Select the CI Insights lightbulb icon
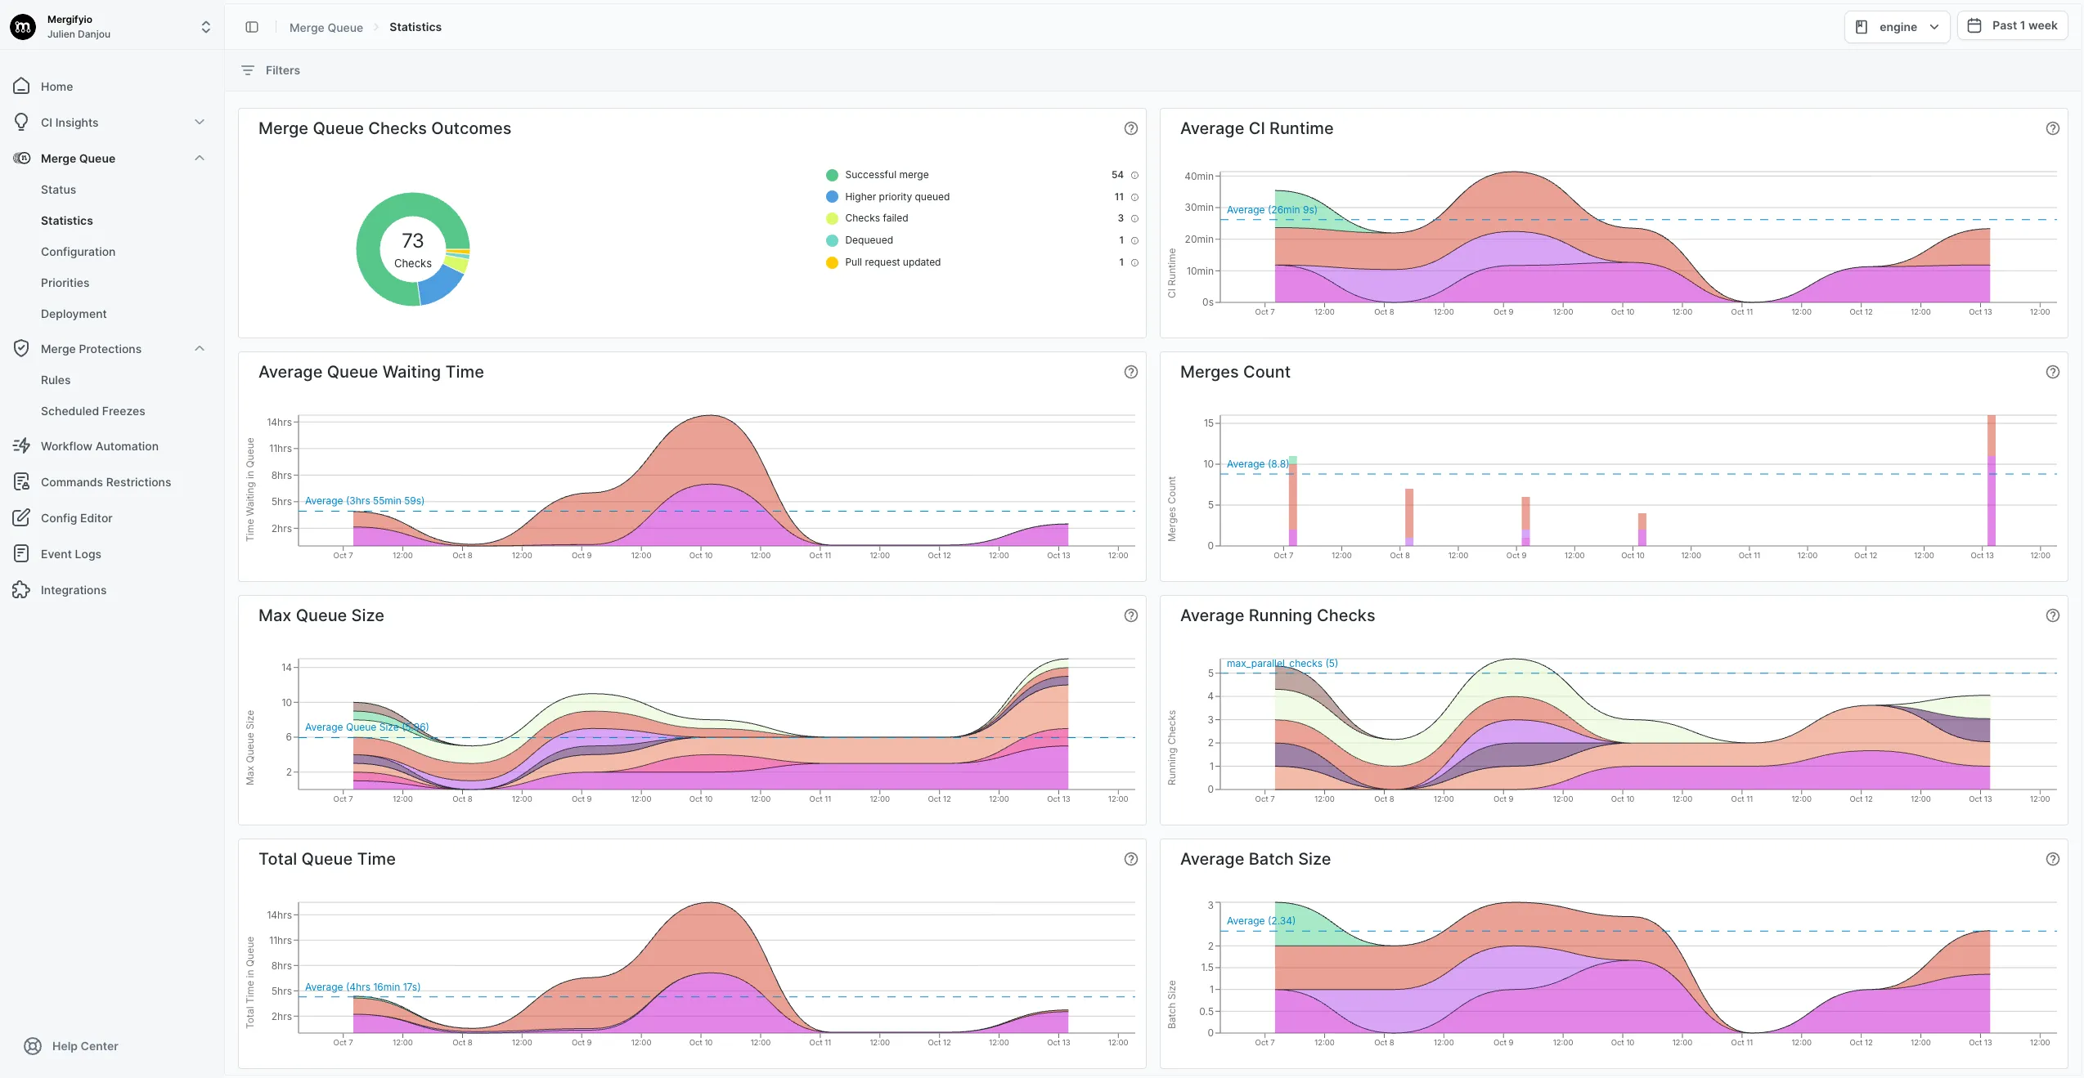This screenshot has width=2084, height=1078. point(22,122)
